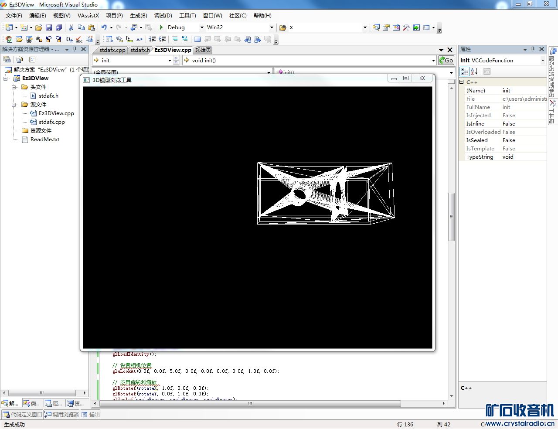Click the Save file floppy icon
Screen dimensions: 558x429
(x=49, y=27)
